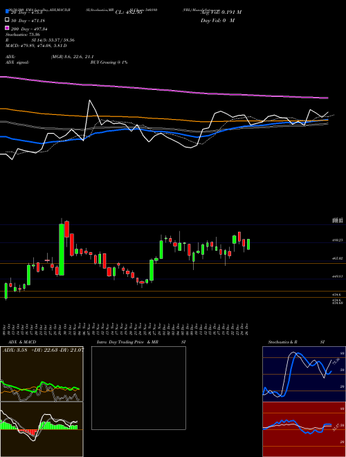Click the 'Avg Vol: 0.191 M' label
The image size is (346, 457).
(221, 12)
